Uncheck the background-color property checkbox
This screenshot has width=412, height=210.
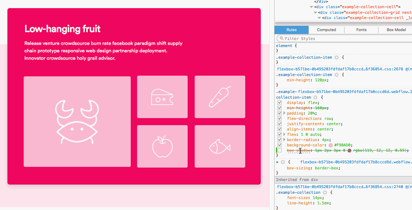(x=279, y=145)
